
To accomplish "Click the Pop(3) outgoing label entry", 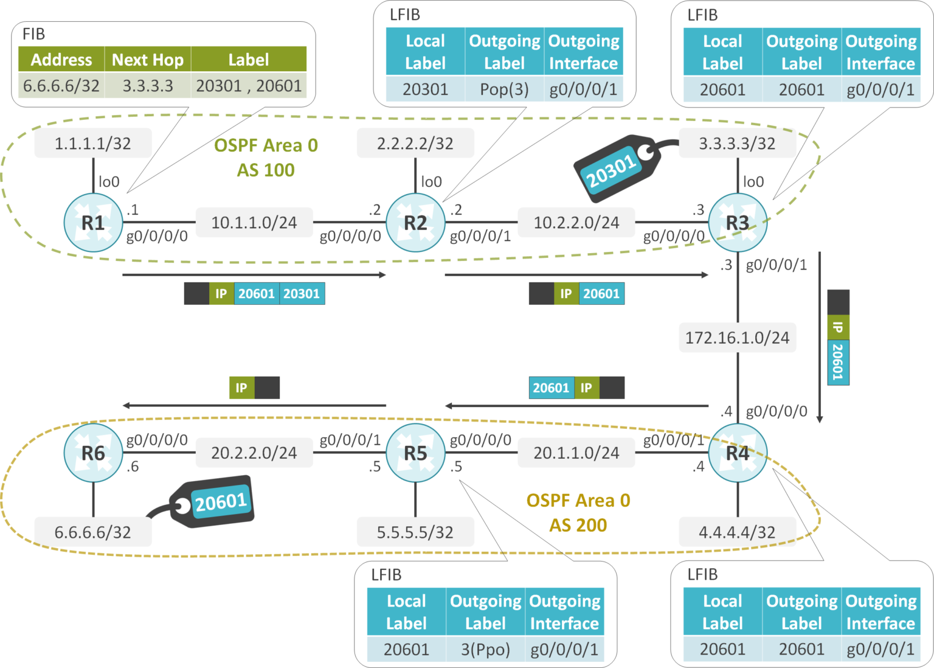I will [x=503, y=89].
